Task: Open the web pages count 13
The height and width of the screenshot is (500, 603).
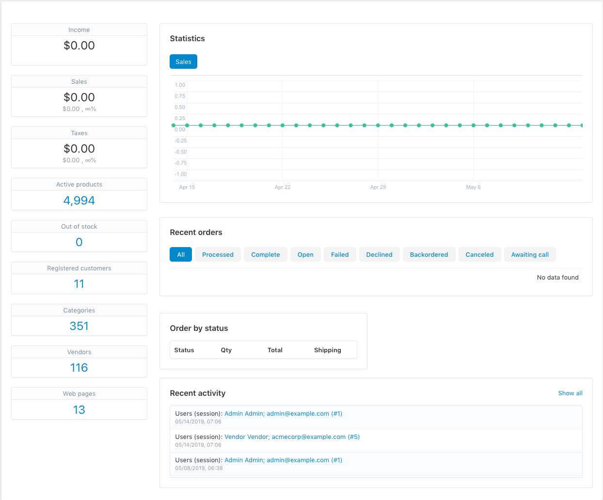Action: coord(79,409)
